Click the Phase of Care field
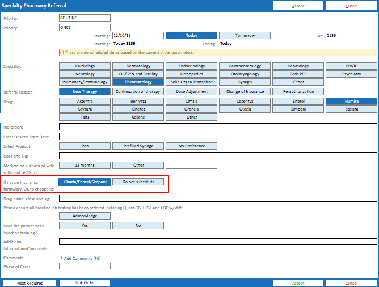The width and height of the screenshot is (379, 287). tap(85, 267)
